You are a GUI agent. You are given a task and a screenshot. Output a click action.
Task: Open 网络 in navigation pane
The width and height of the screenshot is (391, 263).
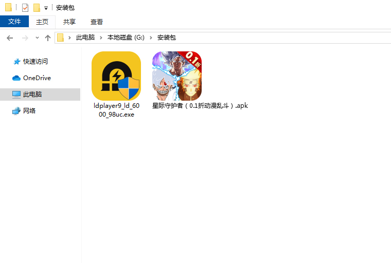pyautogui.click(x=29, y=110)
